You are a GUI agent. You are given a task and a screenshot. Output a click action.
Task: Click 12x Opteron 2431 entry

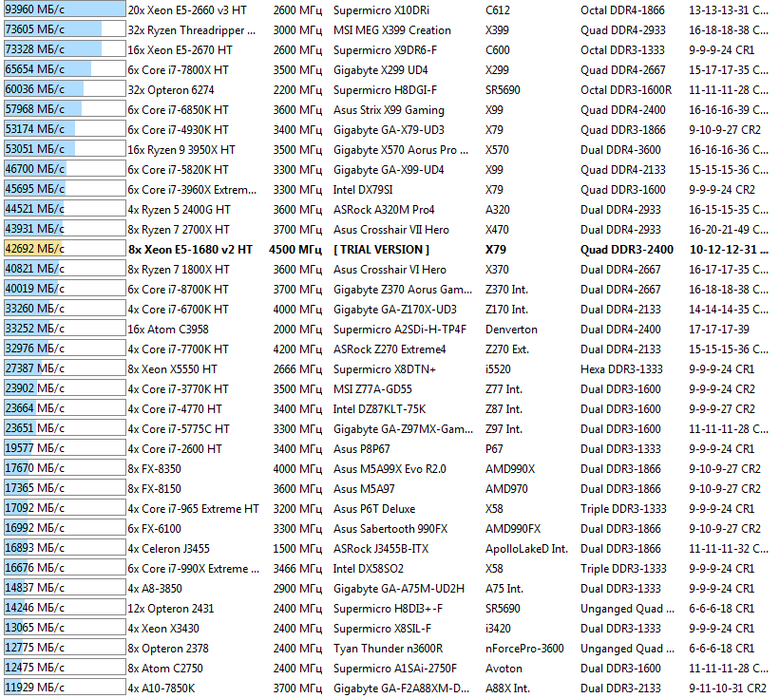coord(170,609)
